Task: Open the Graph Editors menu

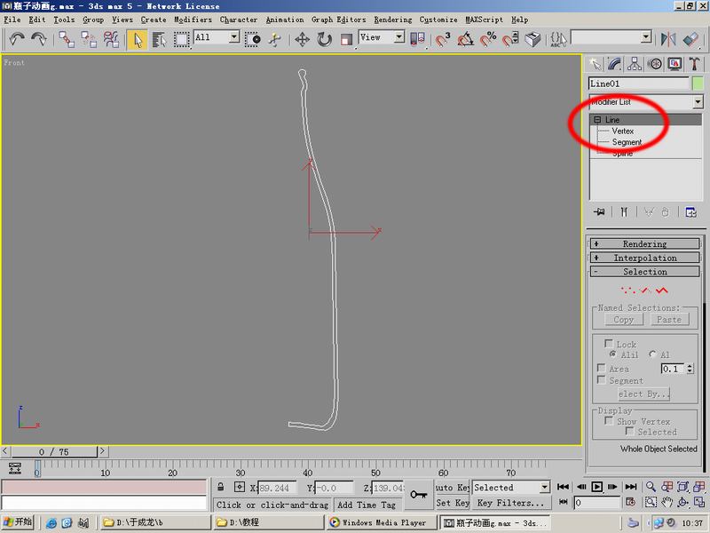Action: coord(338,20)
